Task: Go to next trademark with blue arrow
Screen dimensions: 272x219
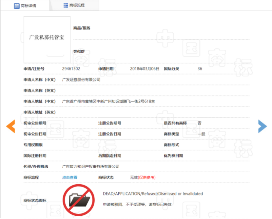Action: coord(262,126)
